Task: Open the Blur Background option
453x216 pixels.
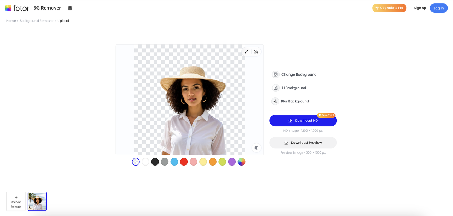Action: [291, 101]
